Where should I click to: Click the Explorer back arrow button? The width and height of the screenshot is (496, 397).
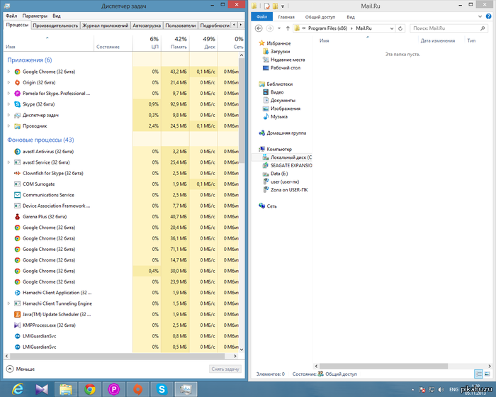point(259,28)
